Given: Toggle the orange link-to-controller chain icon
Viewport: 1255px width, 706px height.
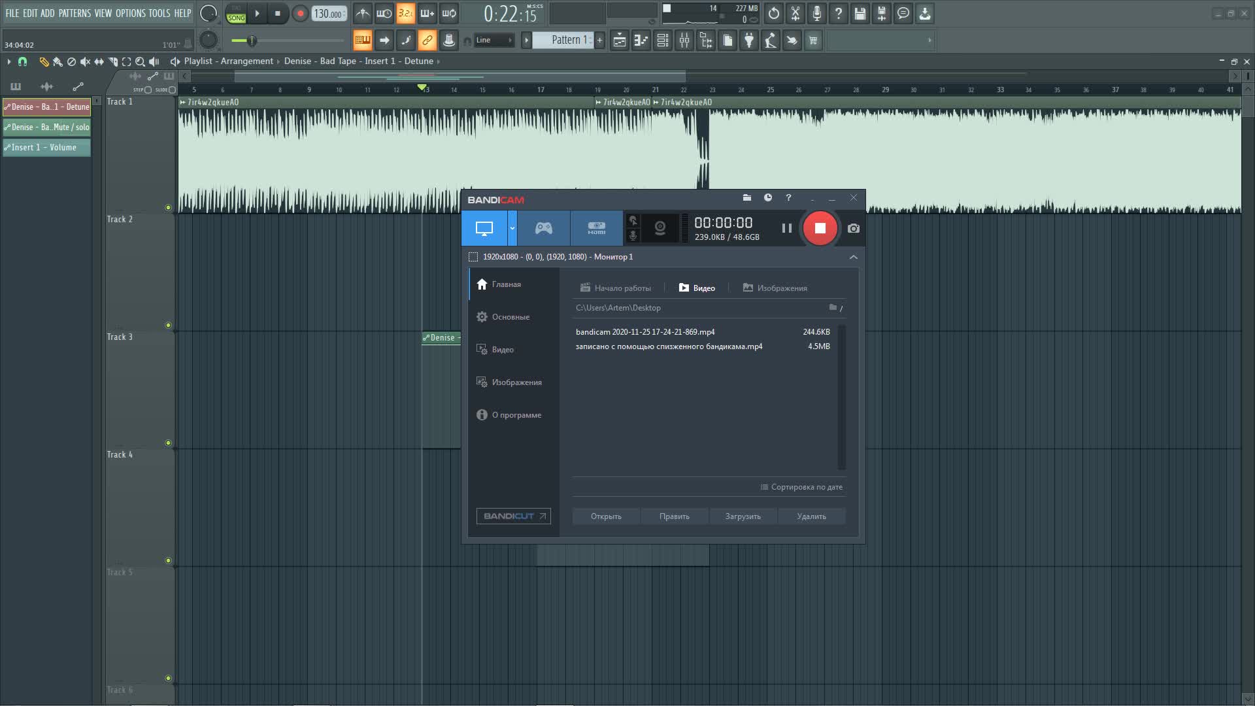Looking at the screenshot, I should [427, 41].
